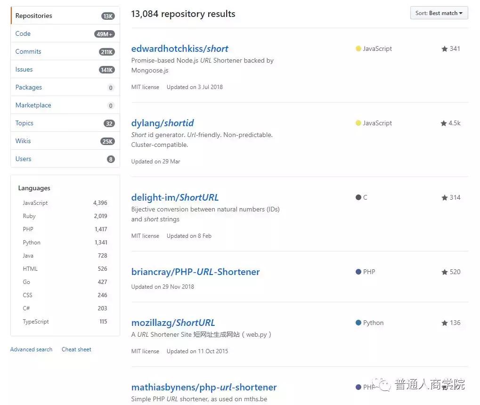Click the PHP language dot beside briancray/PHP-URL-Shortener
Viewport: 480px width, 405px height.
[x=358, y=271]
